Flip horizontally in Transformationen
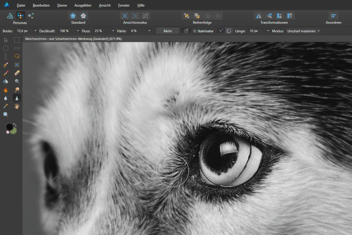The width and height of the screenshot is (352, 235). point(259,16)
